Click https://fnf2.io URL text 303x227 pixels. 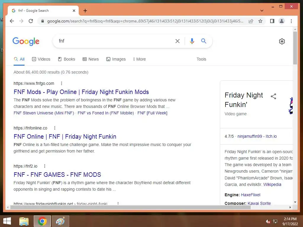pyautogui.click(x=25, y=166)
